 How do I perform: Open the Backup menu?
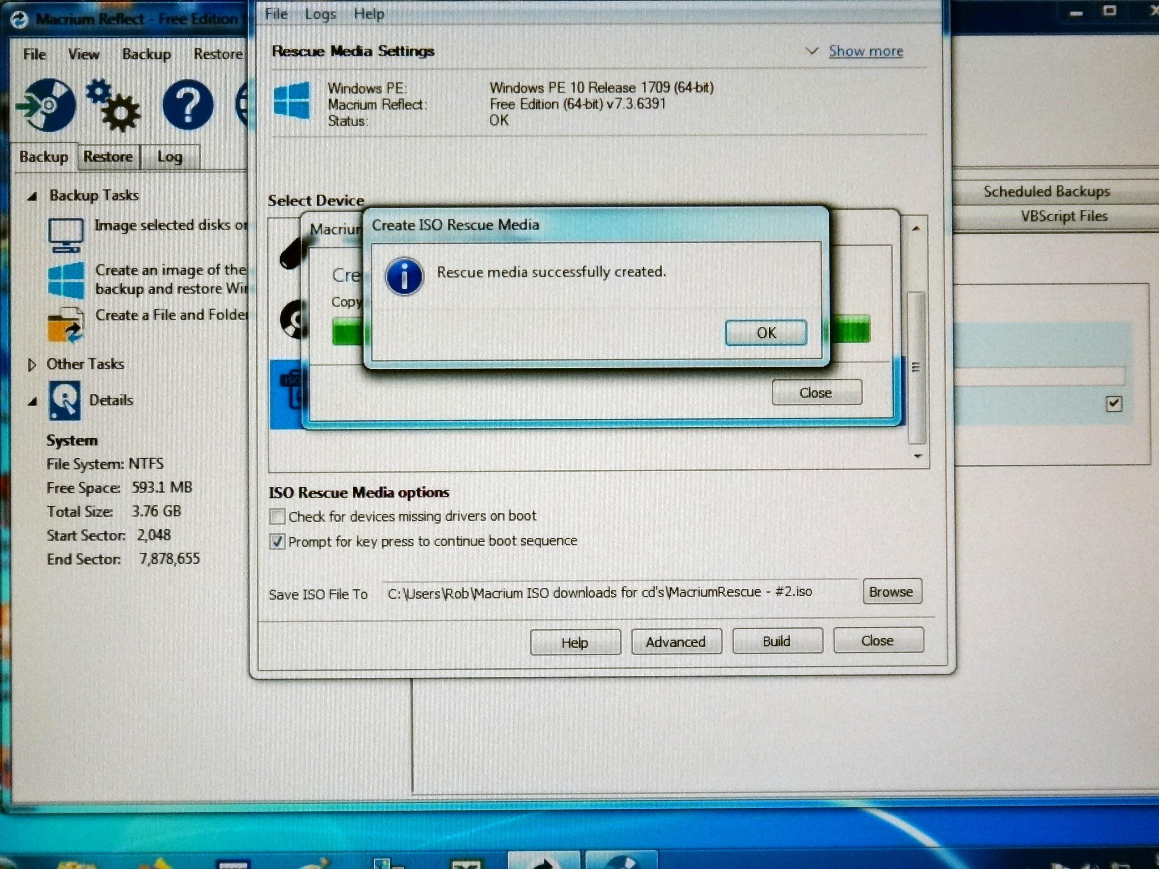point(146,54)
